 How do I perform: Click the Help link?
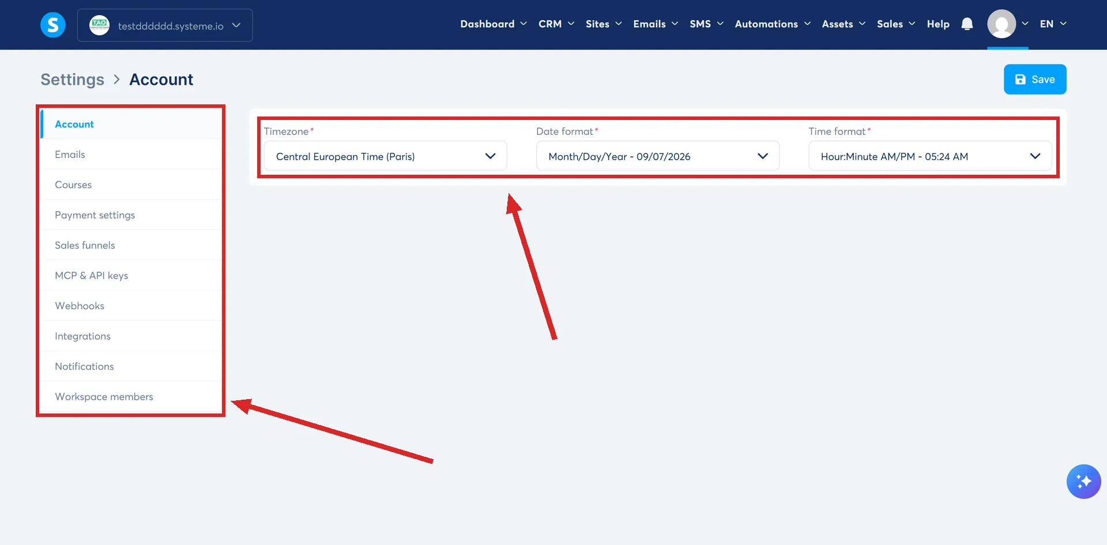point(938,24)
